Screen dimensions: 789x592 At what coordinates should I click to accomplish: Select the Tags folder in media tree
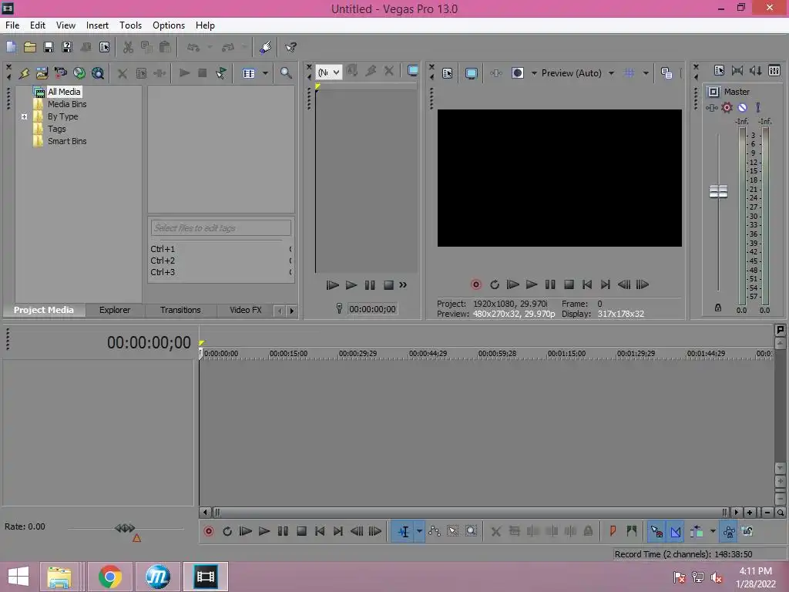(57, 129)
